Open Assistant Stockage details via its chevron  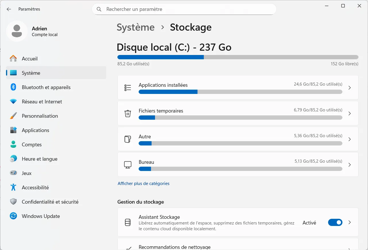point(350,222)
